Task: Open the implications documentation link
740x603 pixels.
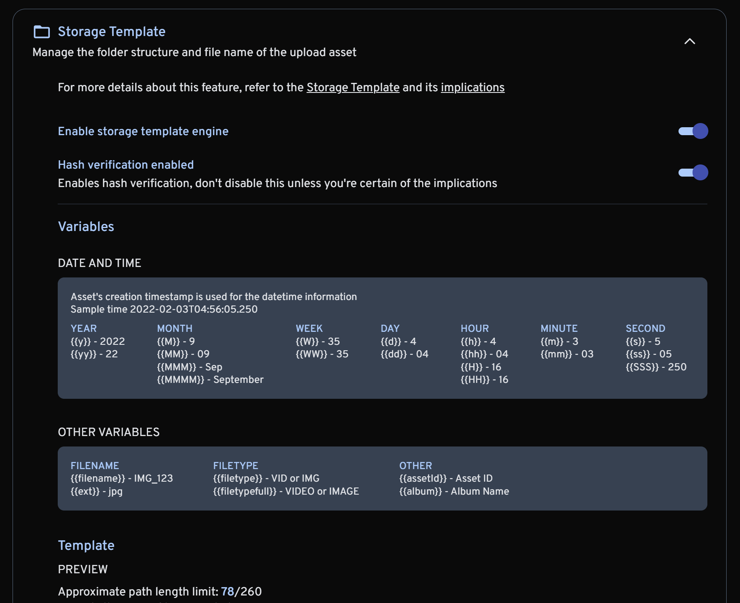Action: click(x=472, y=87)
